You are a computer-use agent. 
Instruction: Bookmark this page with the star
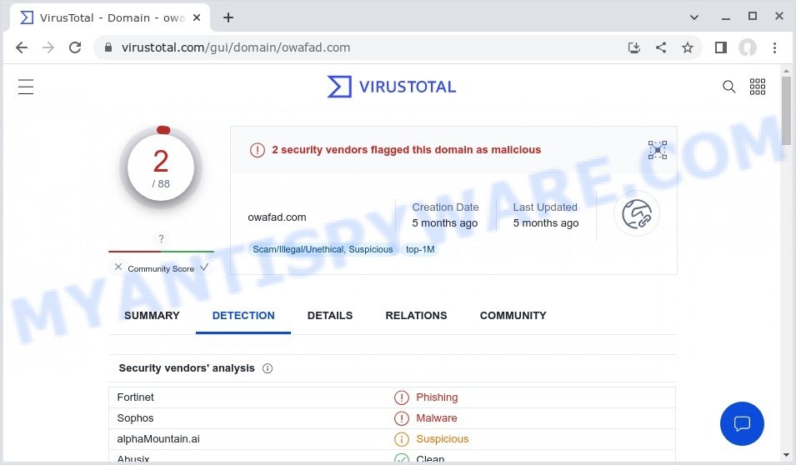pos(688,47)
